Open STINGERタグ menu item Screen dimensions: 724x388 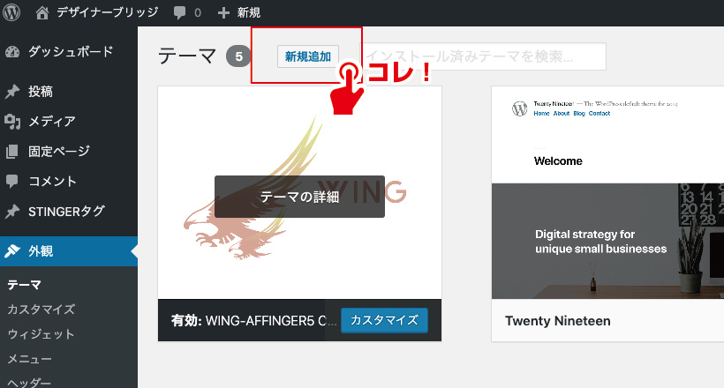point(66,212)
